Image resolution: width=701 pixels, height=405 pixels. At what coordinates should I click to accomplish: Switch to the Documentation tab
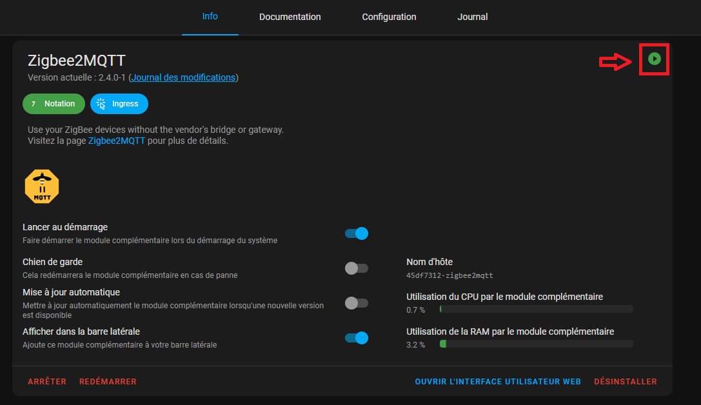(x=290, y=17)
